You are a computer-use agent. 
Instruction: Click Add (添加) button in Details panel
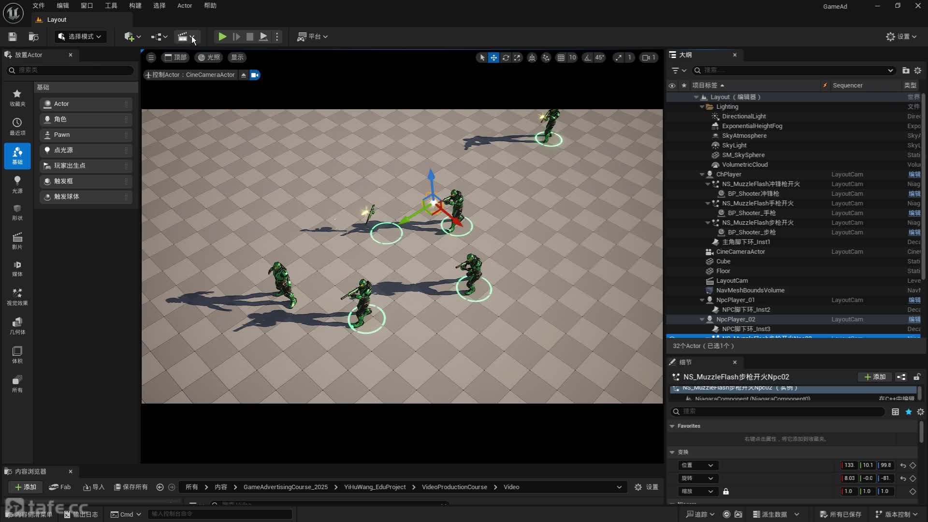pyautogui.click(x=874, y=377)
